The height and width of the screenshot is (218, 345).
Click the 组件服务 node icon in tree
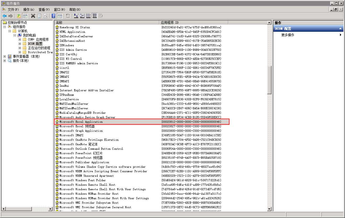(x=10, y=27)
